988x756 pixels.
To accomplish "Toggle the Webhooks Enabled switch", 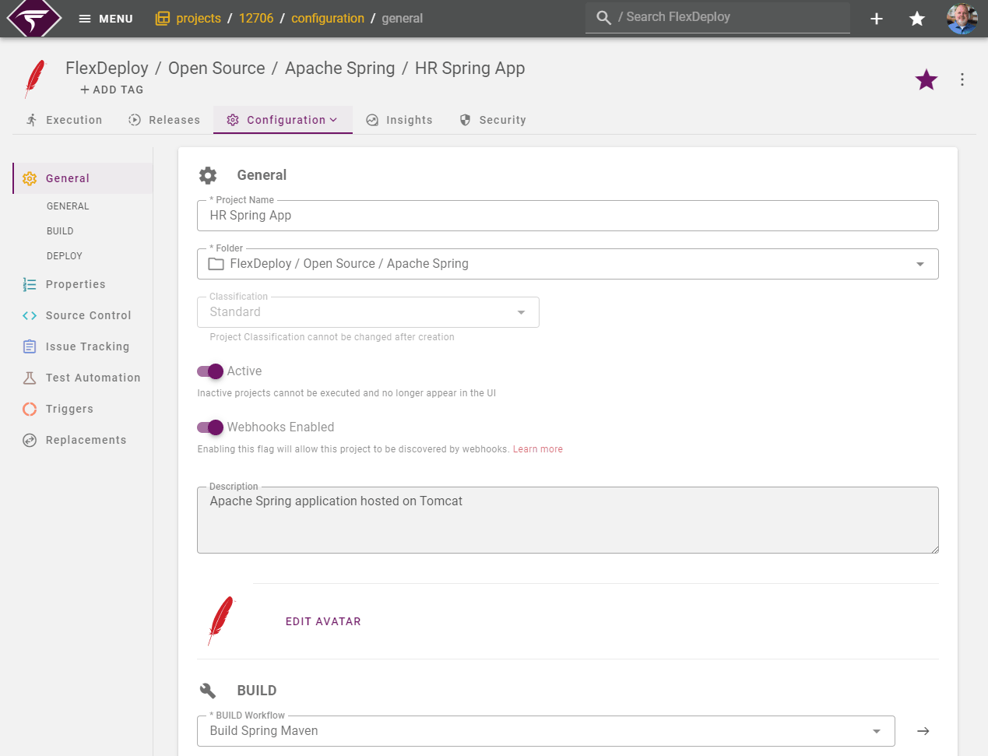I will 210,427.
